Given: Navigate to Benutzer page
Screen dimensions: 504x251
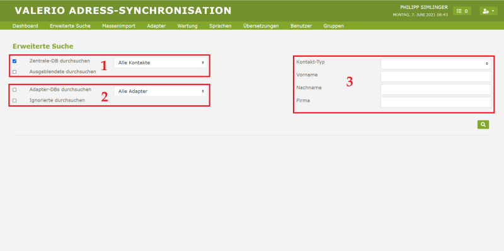Looking at the screenshot, I should click(301, 26).
